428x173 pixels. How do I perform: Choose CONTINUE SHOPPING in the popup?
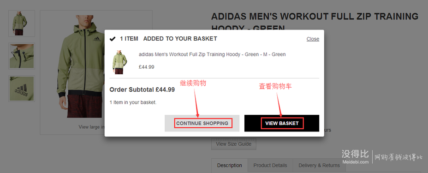tap(202, 123)
